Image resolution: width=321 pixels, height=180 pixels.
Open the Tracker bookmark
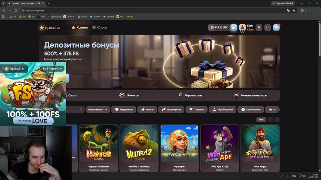coord(82,16)
